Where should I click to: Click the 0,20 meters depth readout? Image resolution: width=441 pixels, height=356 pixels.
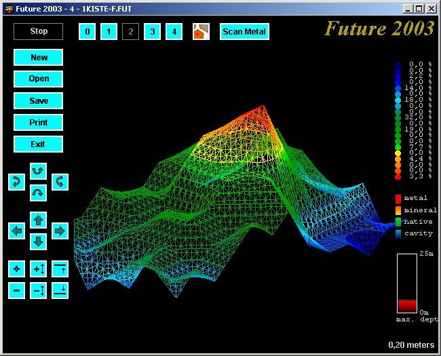(x=411, y=345)
